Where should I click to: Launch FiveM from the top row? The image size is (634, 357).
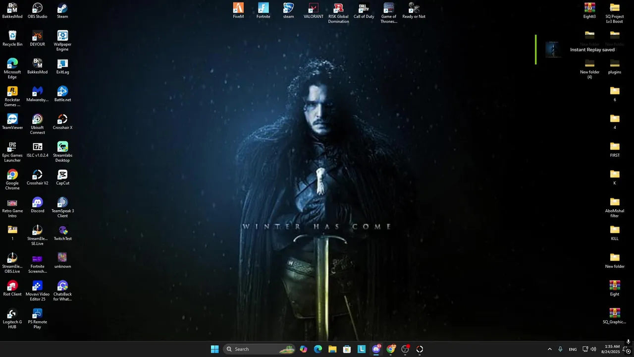click(x=238, y=11)
